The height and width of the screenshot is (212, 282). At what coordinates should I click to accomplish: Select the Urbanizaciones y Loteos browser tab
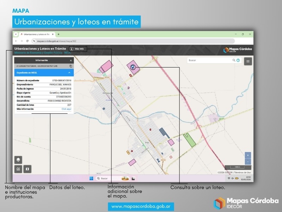36,34
